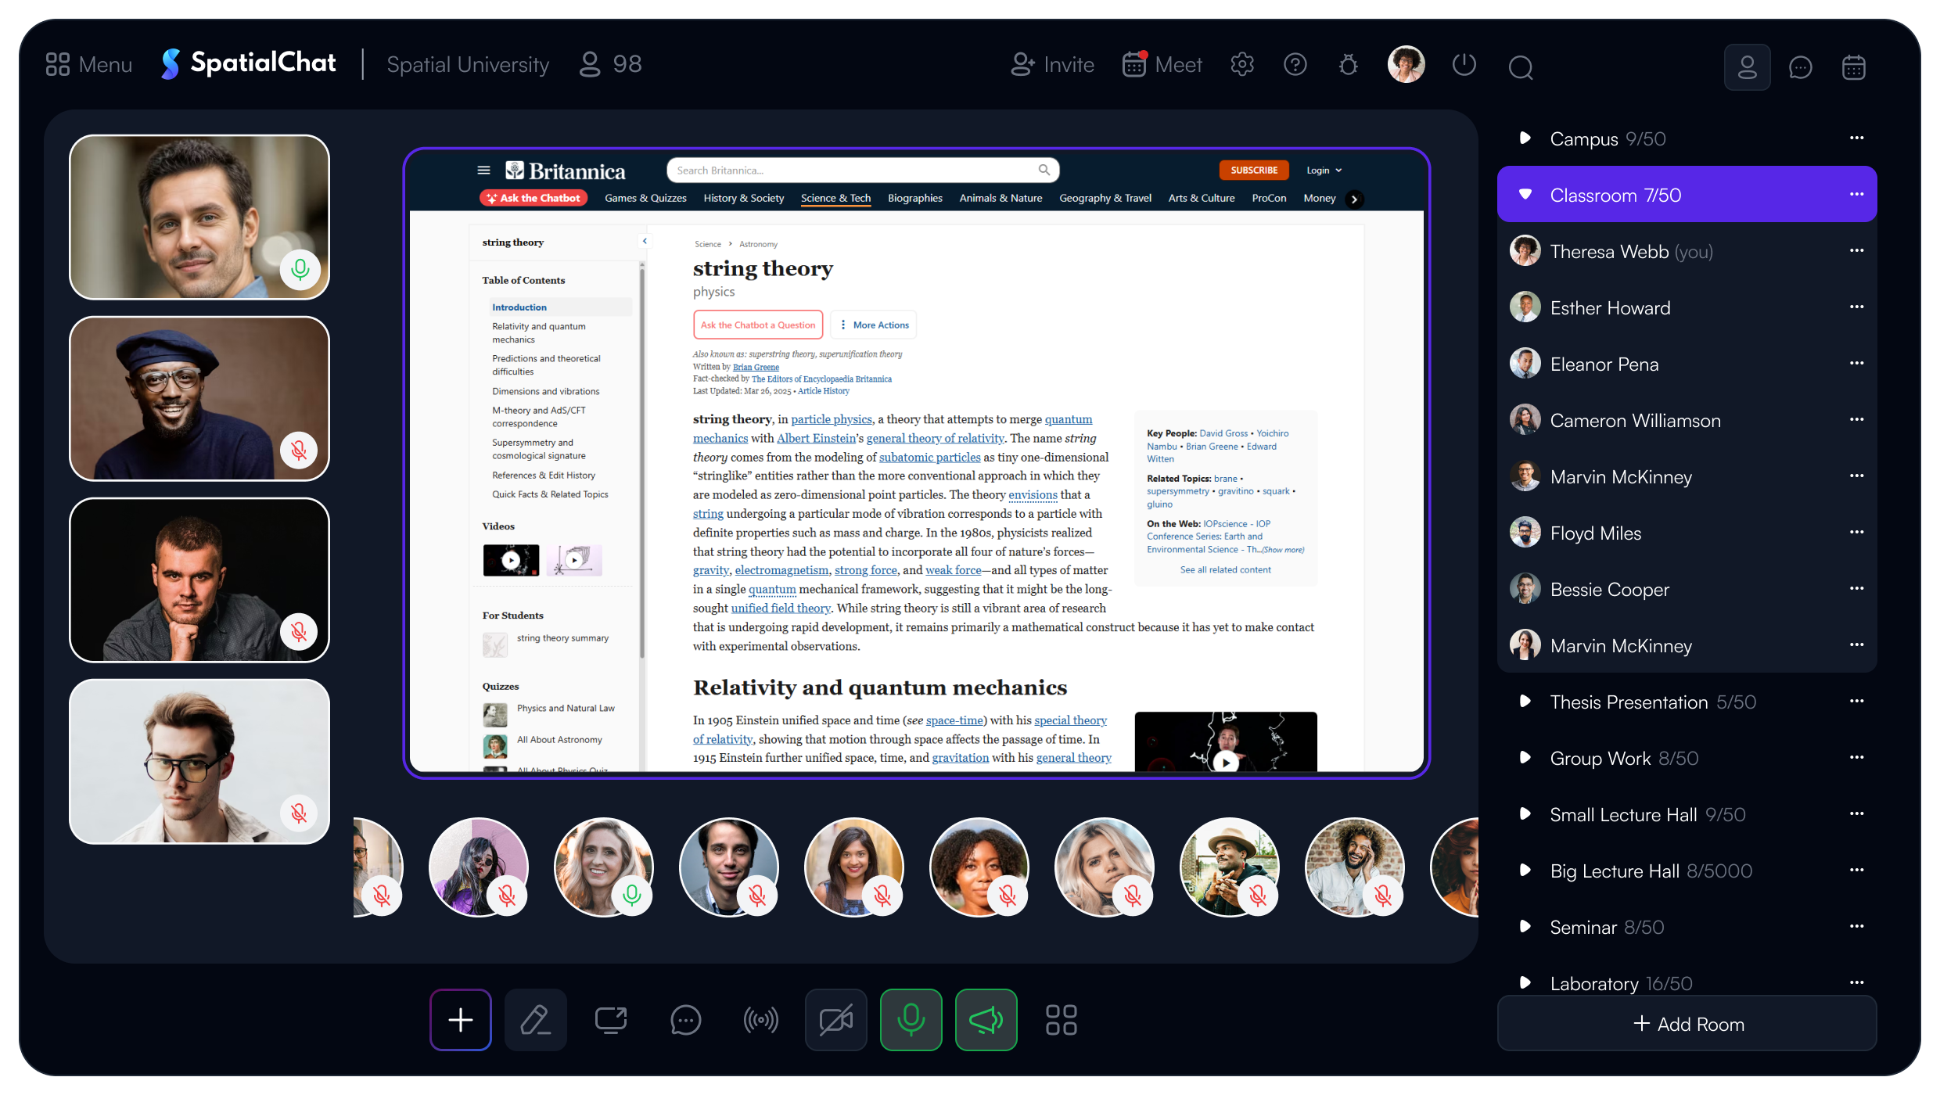
Task: Expand the Group Work room
Action: click(1525, 758)
